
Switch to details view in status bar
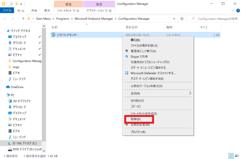pyautogui.click(x=230, y=156)
